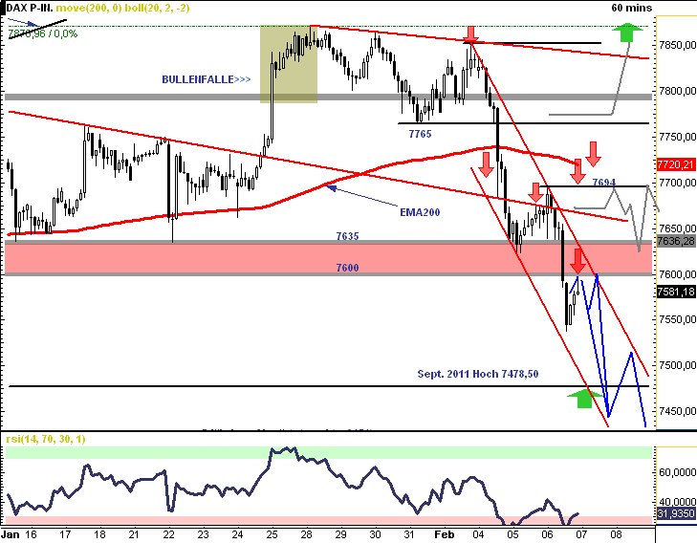Click the 31,9350 RSI value tag
Image resolution: width=697 pixels, height=543 pixels.
(676, 513)
